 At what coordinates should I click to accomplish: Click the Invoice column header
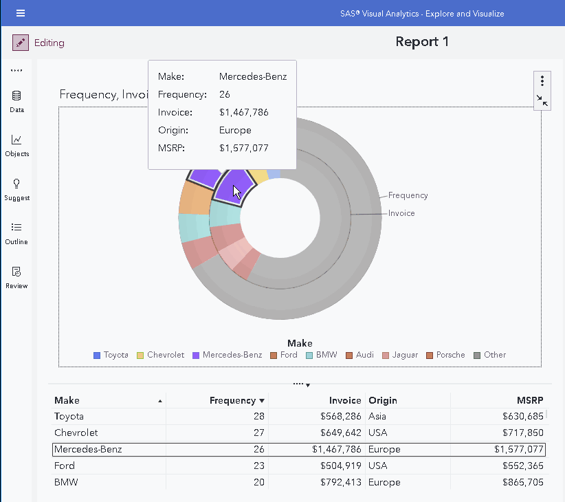click(x=345, y=400)
